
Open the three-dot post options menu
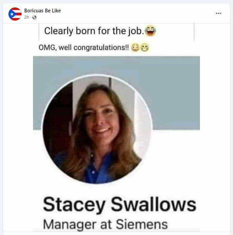(x=218, y=13)
